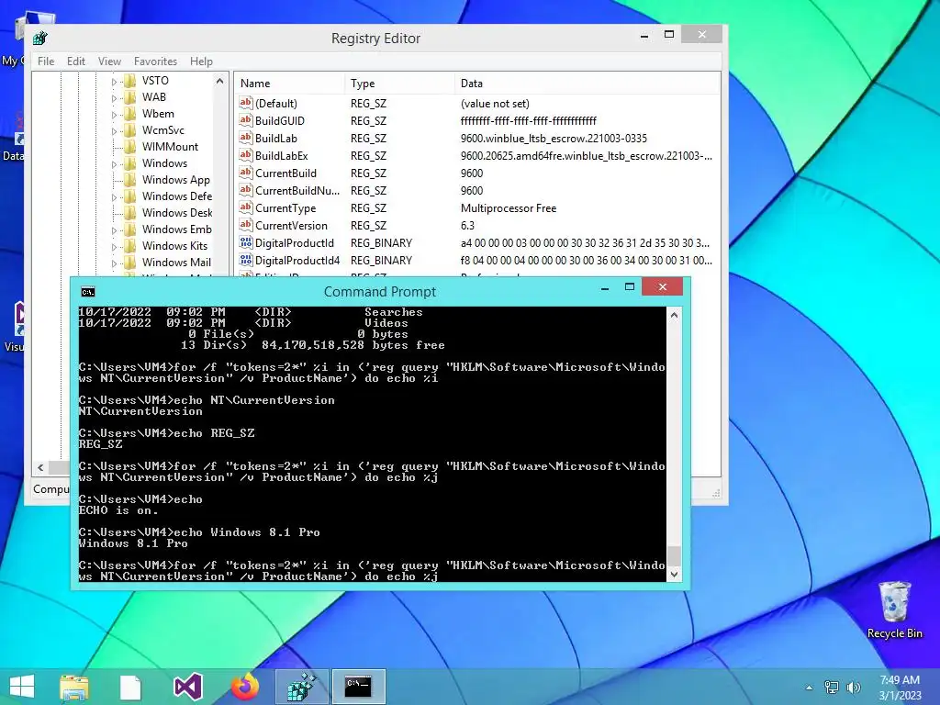The width and height of the screenshot is (940, 705).
Task: Sort values by the Data column header
Action: (x=587, y=84)
